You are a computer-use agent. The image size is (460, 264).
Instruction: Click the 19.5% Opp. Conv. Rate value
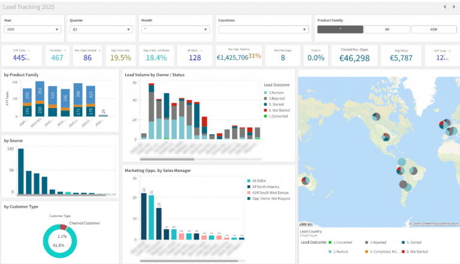pyautogui.click(x=120, y=58)
